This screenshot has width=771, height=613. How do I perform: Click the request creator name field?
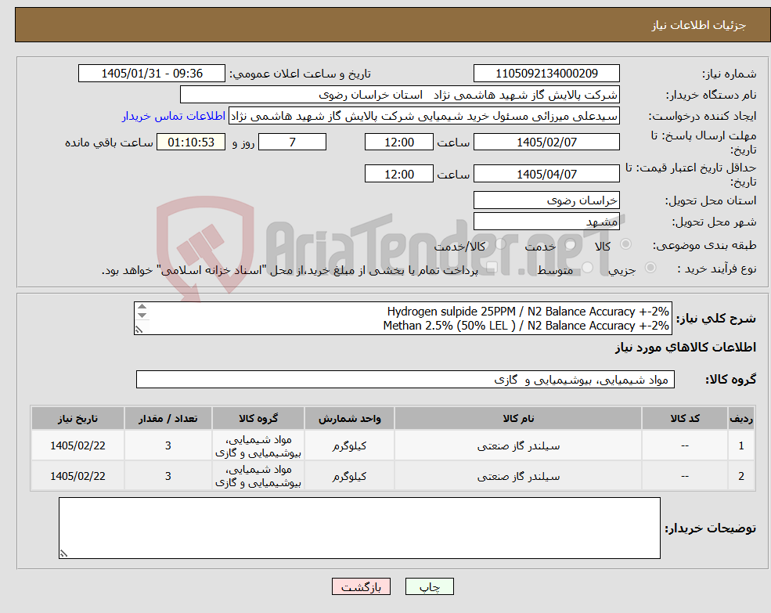click(423, 116)
